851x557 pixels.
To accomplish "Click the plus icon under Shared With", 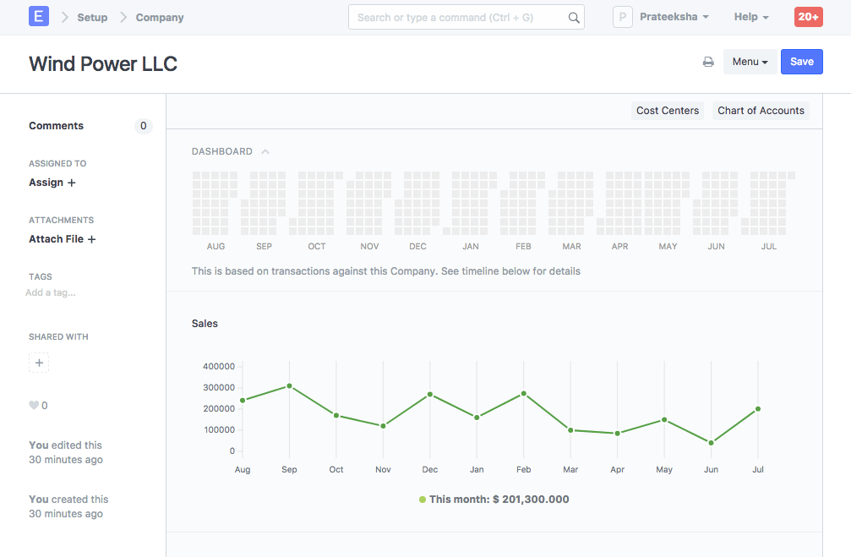I will click(39, 363).
